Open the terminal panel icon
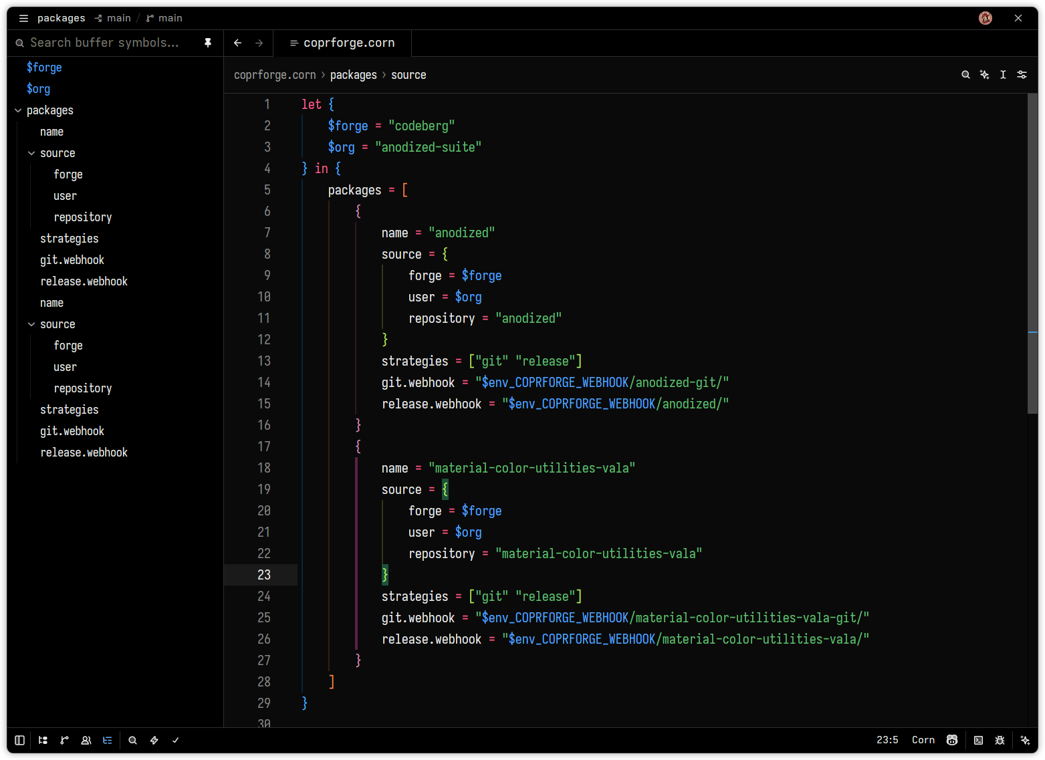This screenshot has width=1045, height=760. tap(978, 740)
